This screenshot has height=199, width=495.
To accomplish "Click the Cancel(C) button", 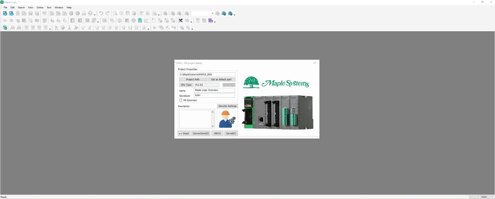I will [x=231, y=133].
